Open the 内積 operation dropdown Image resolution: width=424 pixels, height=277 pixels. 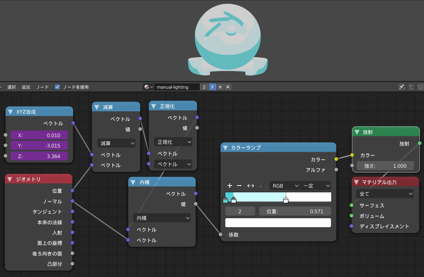(162, 218)
